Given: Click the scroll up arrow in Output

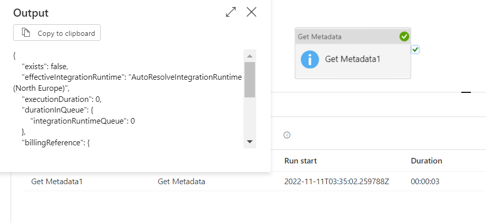Looking at the screenshot, I should click(x=250, y=56).
